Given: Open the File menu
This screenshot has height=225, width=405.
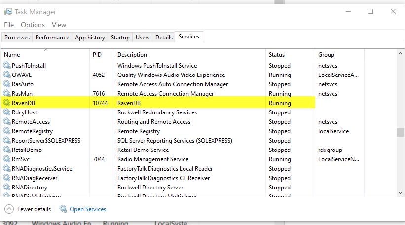Looking at the screenshot, I should [x=9, y=25].
